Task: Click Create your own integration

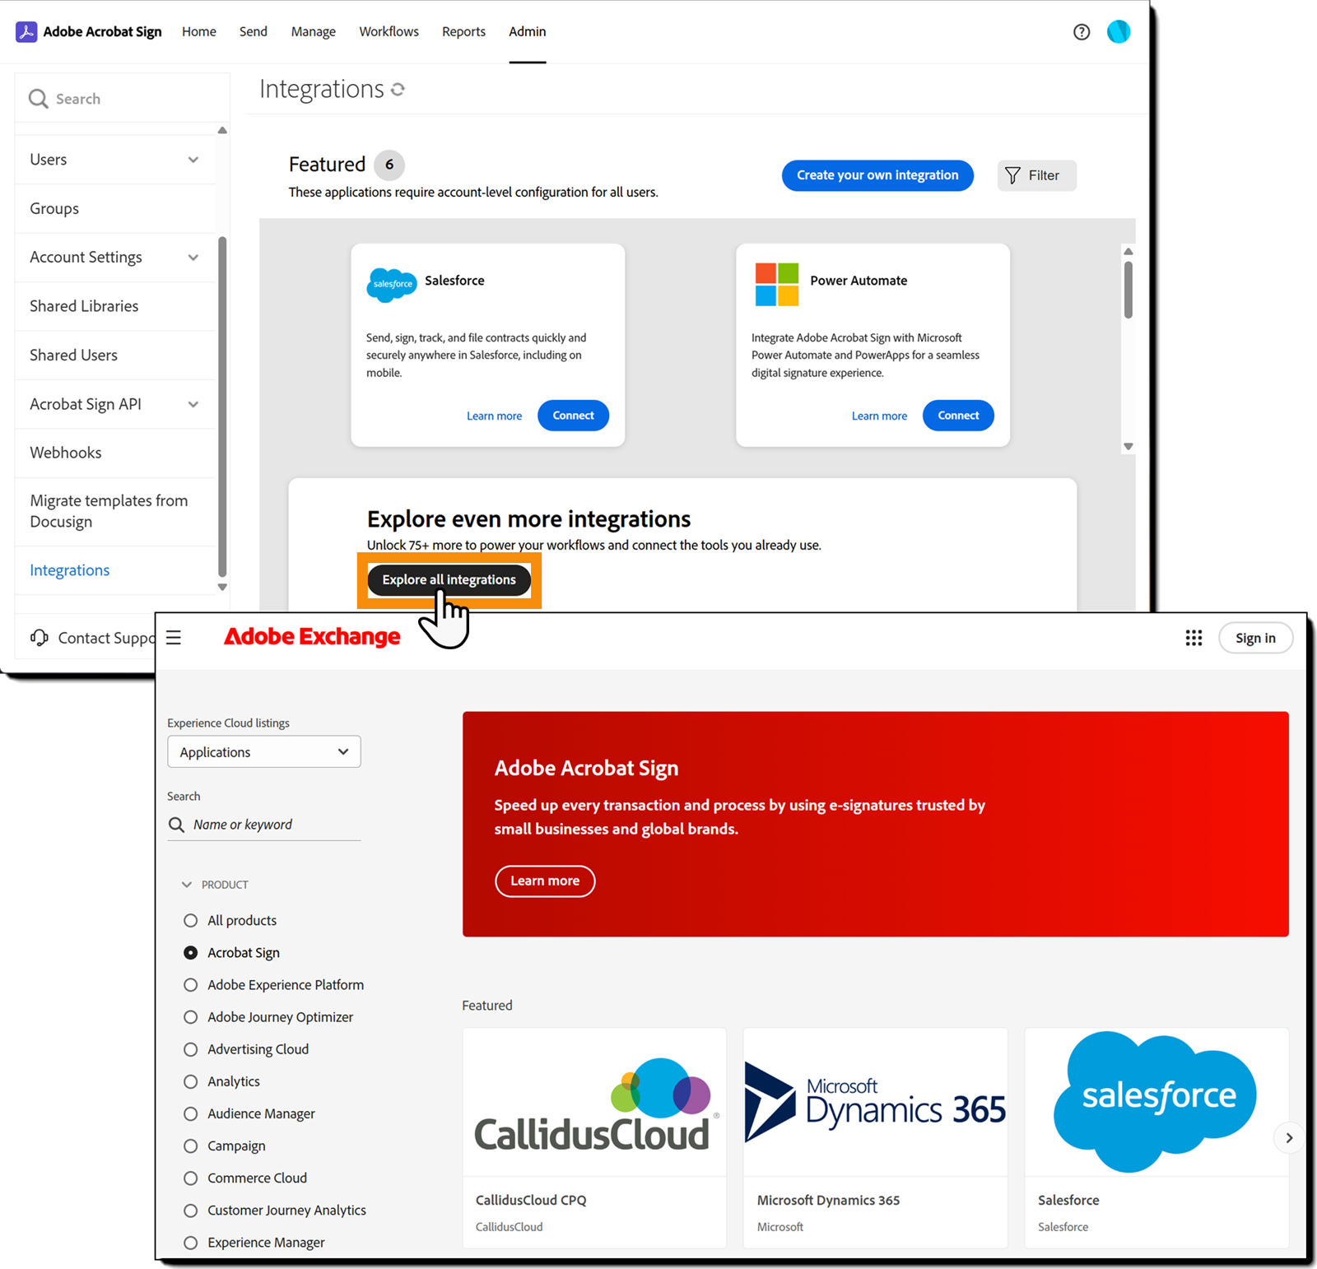Action: pos(877,175)
